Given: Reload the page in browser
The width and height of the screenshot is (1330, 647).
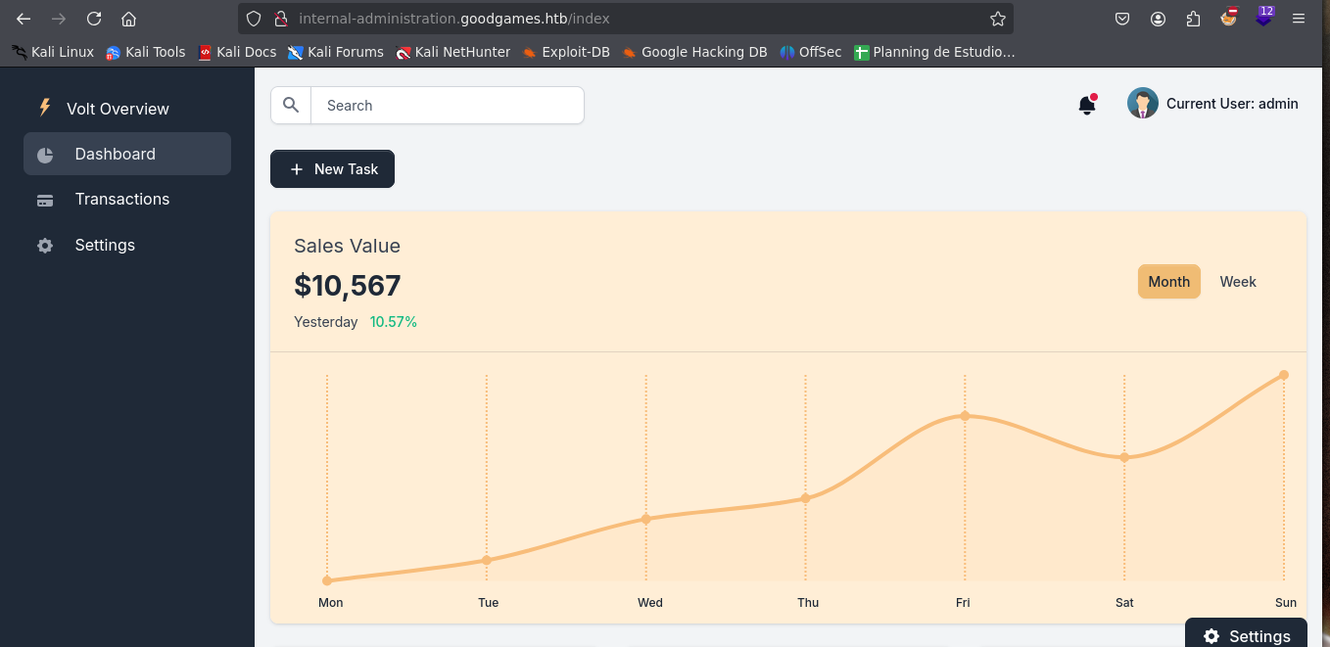Looking at the screenshot, I should click(x=94, y=19).
